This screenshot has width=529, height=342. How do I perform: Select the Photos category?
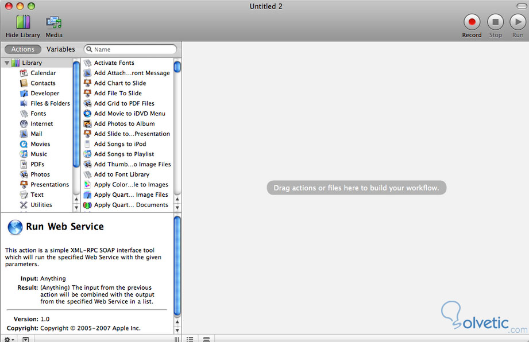[x=40, y=174]
